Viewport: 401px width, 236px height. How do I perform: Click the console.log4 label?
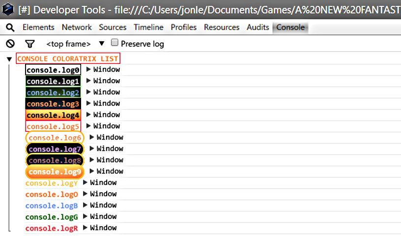[x=53, y=115]
